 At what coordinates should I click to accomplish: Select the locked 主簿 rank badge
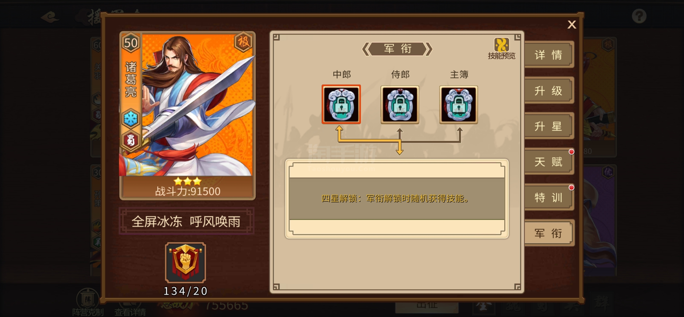coord(458,105)
